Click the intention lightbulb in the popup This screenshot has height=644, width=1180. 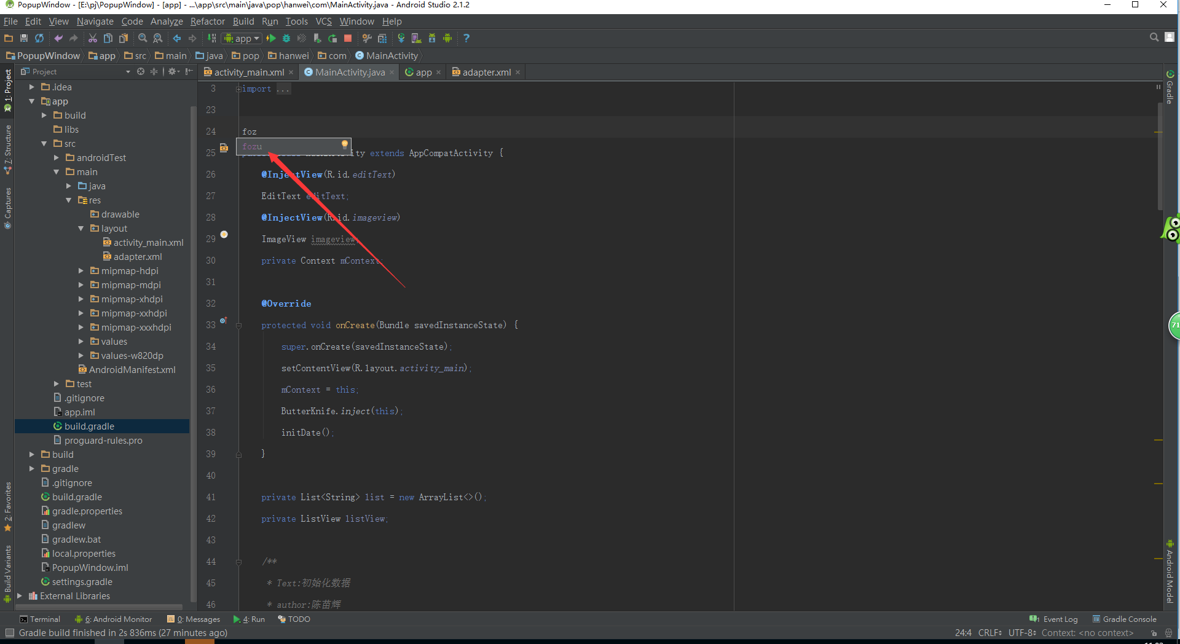pos(345,145)
